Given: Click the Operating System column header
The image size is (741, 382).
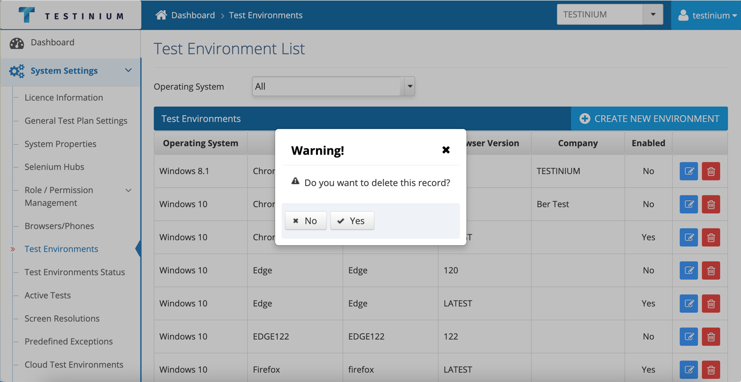Looking at the screenshot, I should pyautogui.click(x=201, y=143).
